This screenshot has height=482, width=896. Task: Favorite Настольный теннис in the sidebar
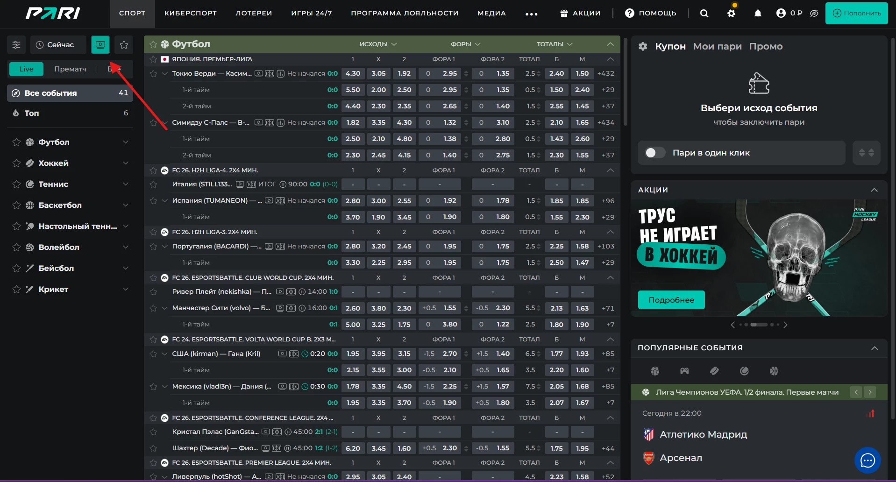[x=16, y=226]
